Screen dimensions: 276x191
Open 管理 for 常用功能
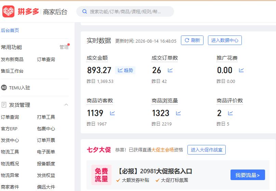(x=64, y=47)
